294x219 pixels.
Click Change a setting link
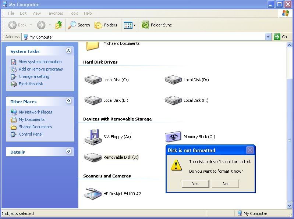(34, 76)
